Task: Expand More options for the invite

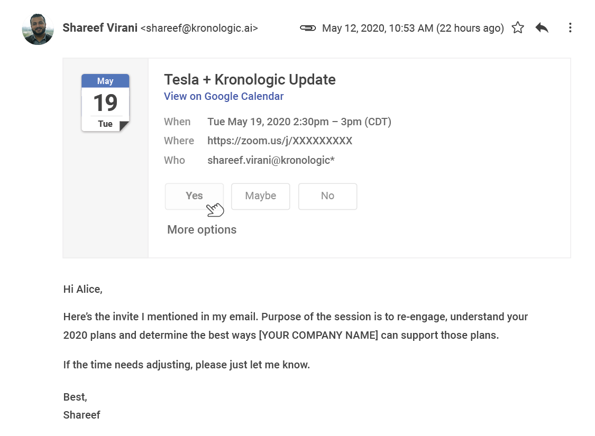Action: click(202, 230)
